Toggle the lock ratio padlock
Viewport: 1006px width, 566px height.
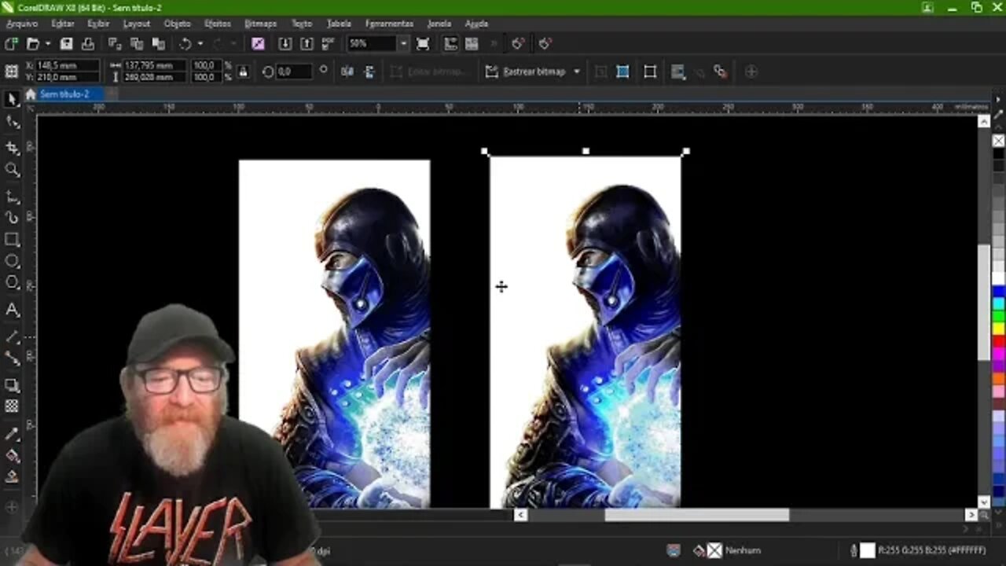click(243, 72)
